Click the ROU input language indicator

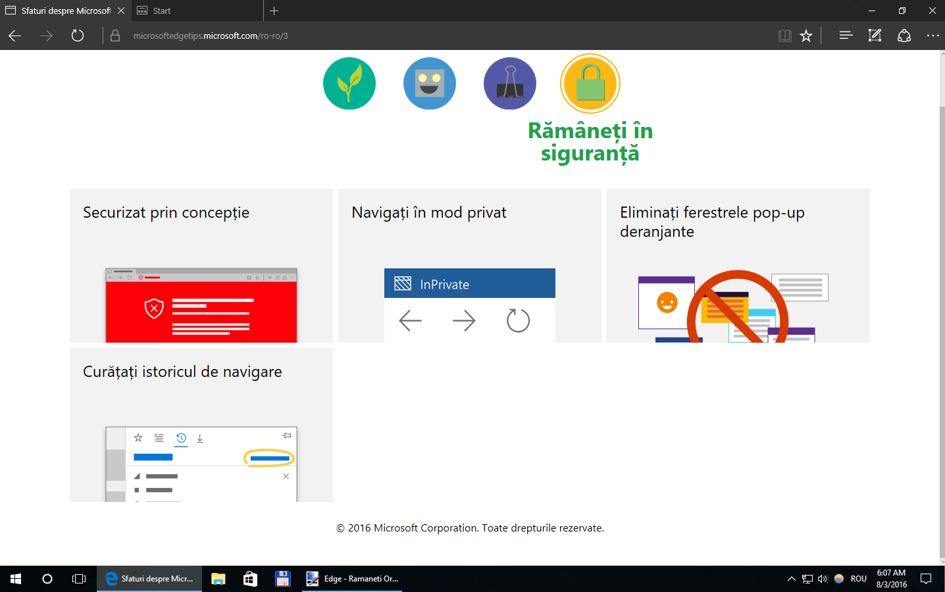click(x=859, y=579)
